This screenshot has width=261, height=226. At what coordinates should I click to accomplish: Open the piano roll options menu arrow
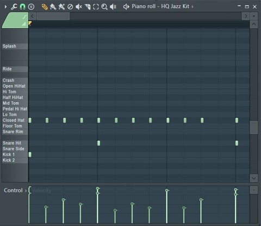(x=5, y=7)
